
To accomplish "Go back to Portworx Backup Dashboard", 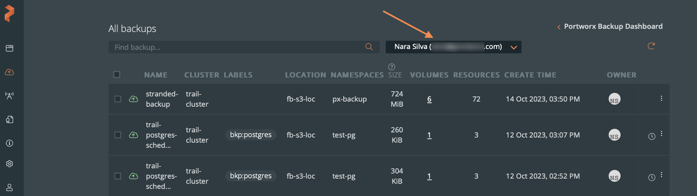I will [610, 27].
